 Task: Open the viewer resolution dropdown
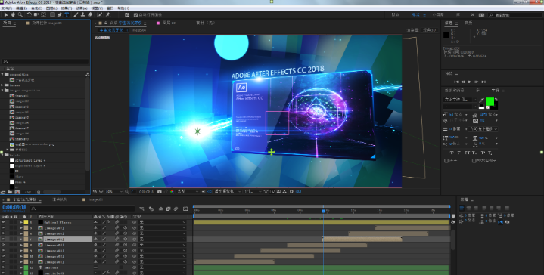[188, 191]
